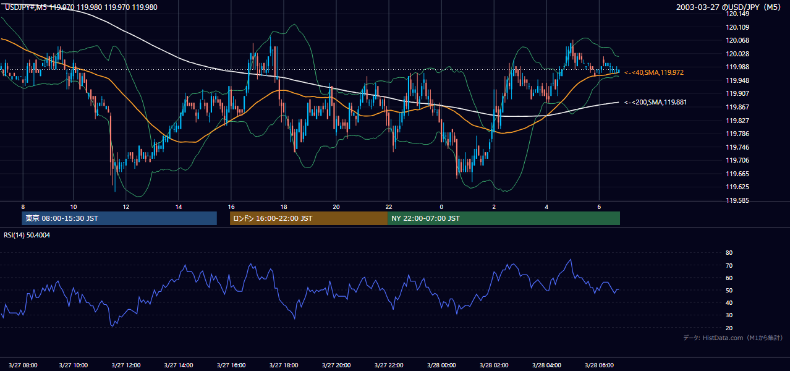Click the 119.827 price axis label
Viewport: 790px width, 371px height.
[x=737, y=121]
